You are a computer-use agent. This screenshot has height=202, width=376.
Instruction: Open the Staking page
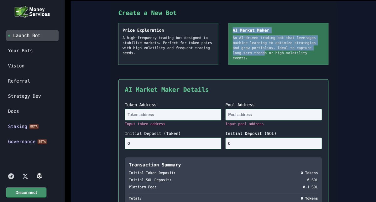pos(18,126)
